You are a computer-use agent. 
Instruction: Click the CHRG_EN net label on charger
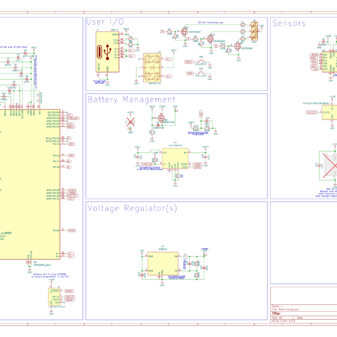(148, 165)
